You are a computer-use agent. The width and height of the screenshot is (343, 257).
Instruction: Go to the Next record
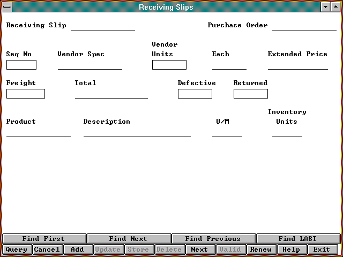coord(199,250)
